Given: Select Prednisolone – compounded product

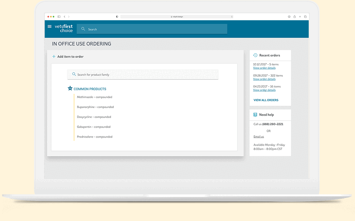Looking at the screenshot, I should pos(95,137).
